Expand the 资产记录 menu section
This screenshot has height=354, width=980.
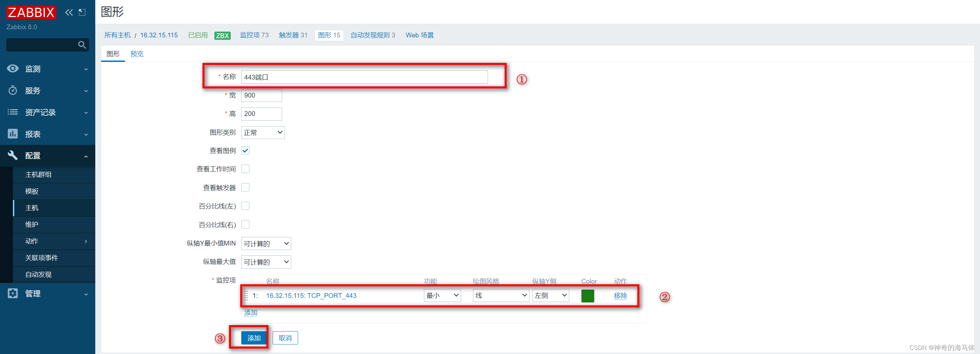(48, 112)
